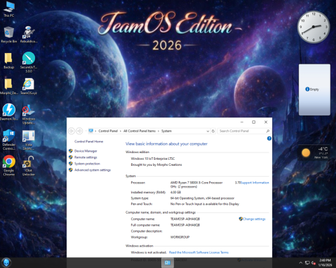
Task: Click the System window taskbar button
Action: click(x=167, y=263)
